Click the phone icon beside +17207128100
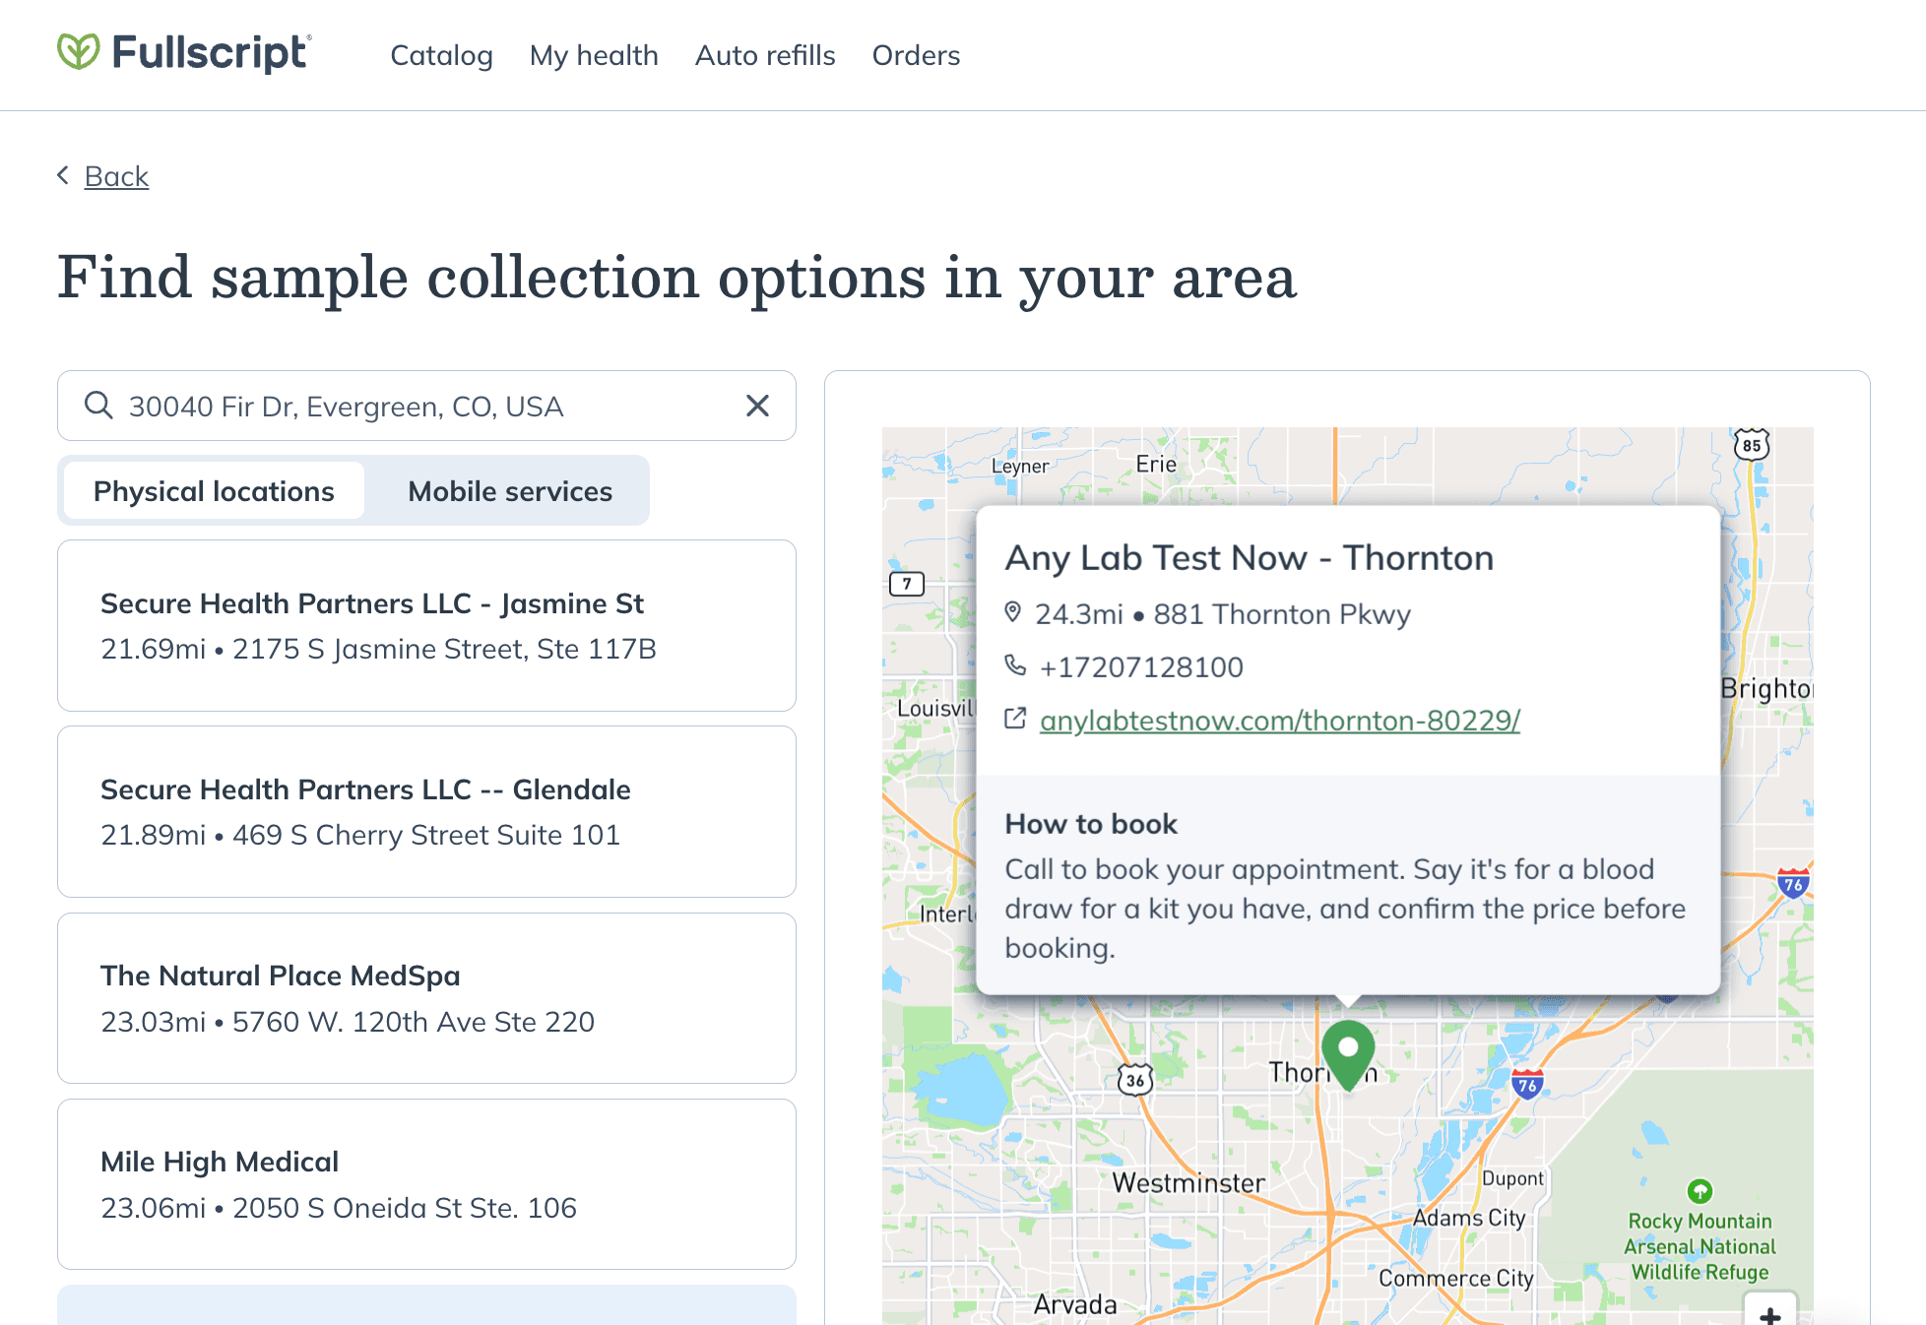Image resolution: width=1926 pixels, height=1325 pixels. 1015,665
